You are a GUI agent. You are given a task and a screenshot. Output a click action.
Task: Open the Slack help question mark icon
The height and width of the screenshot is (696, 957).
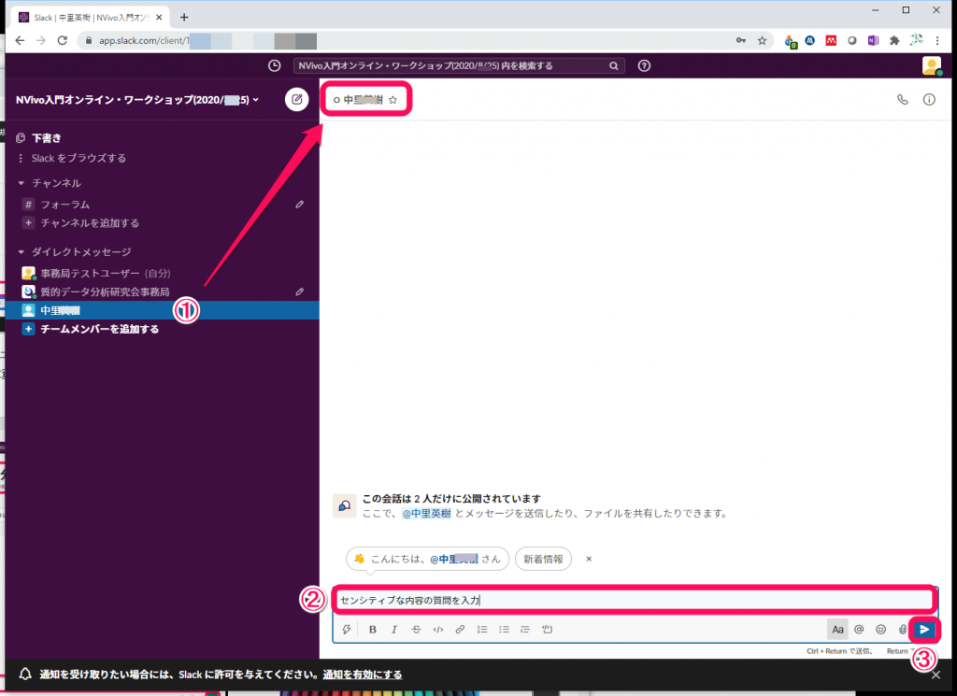click(644, 66)
